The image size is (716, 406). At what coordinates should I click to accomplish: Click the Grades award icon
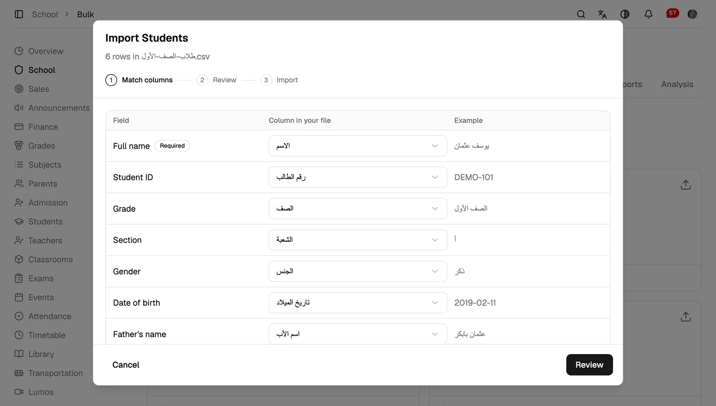pos(19,146)
